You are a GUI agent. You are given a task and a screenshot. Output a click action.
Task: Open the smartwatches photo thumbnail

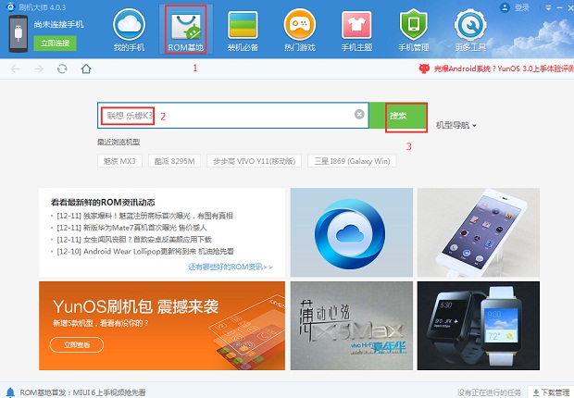[478, 326]
